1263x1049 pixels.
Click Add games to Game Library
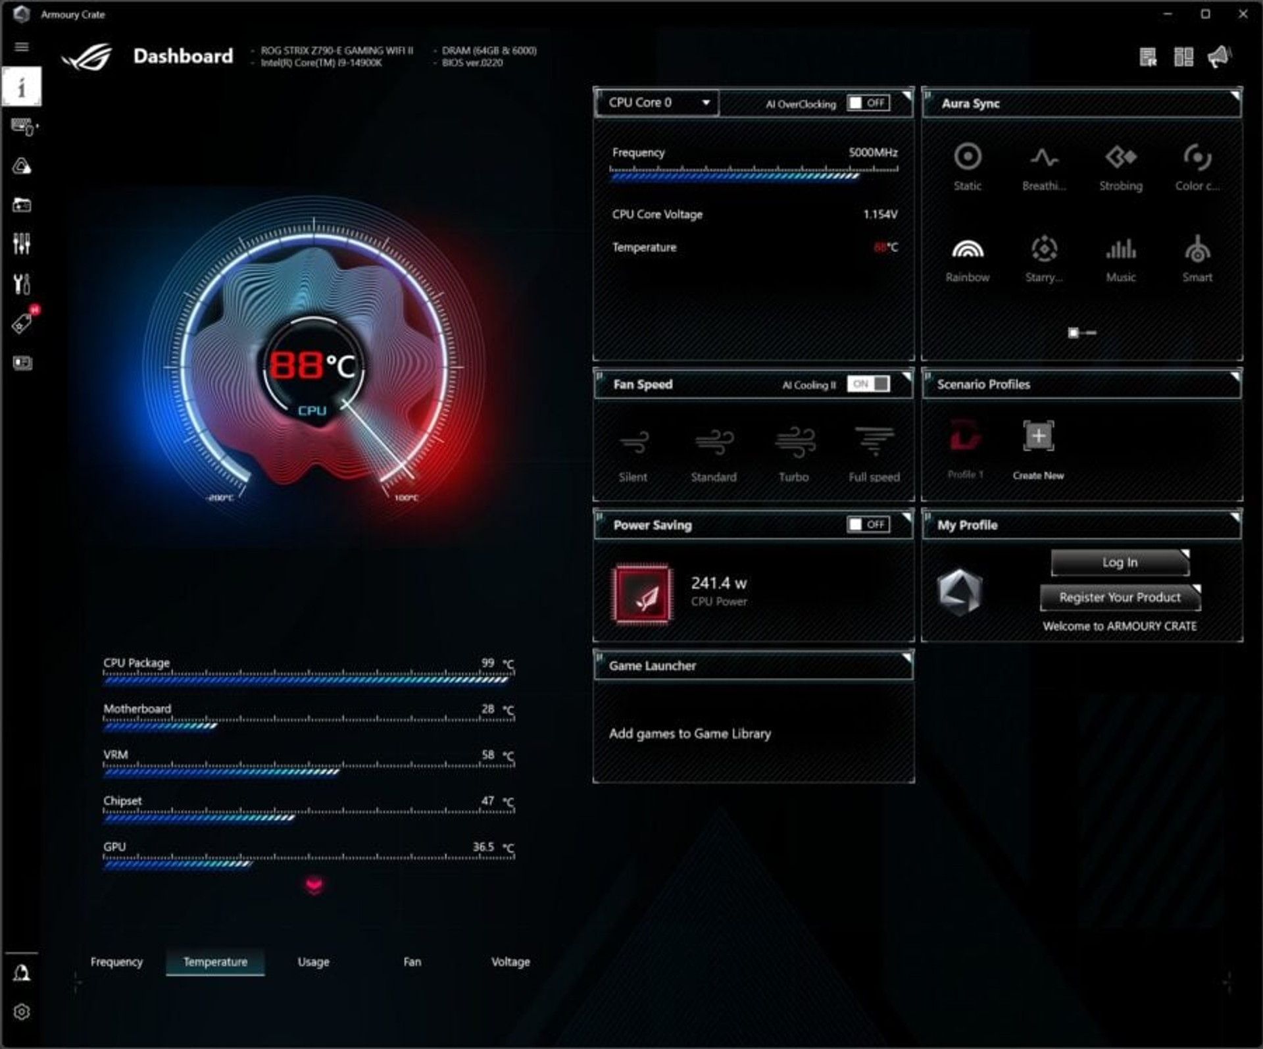click(x=689, y=733)
